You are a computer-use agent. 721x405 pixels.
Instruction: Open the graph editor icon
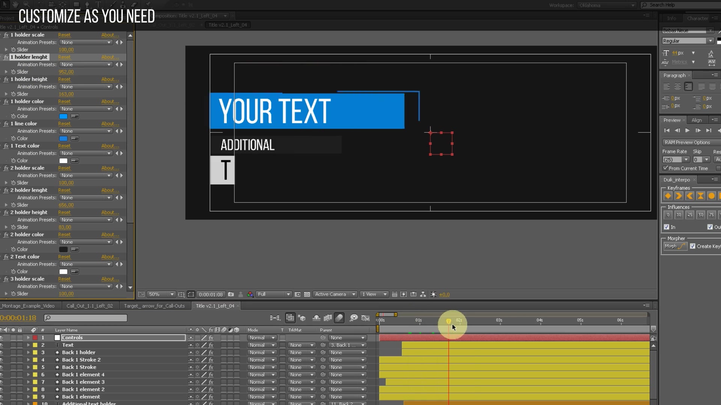[x=365, y=318]
